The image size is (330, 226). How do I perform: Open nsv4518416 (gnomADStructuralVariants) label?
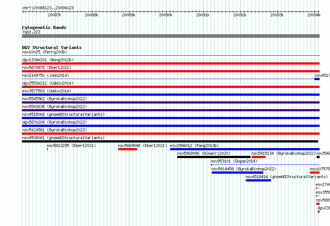point(287,177)
